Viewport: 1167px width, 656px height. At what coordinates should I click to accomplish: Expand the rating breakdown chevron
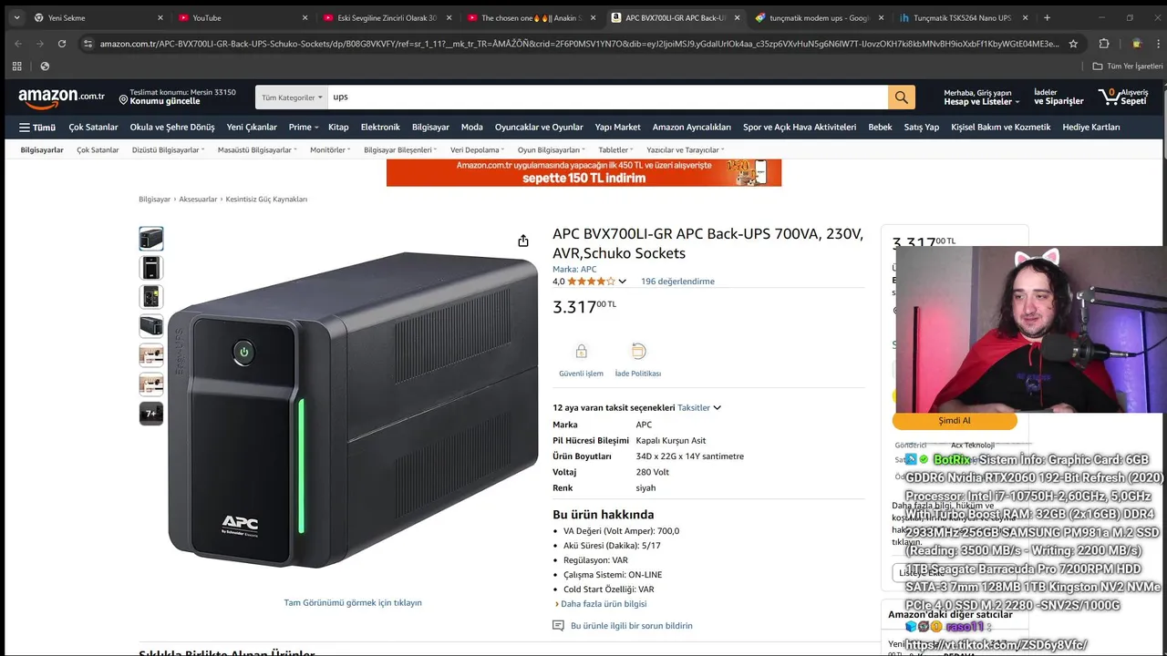pos(623,282)
